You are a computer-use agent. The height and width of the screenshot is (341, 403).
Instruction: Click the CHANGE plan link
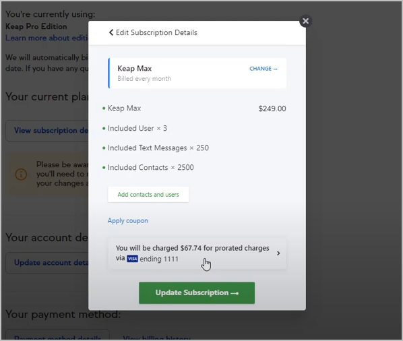click(x=263, y=69)
